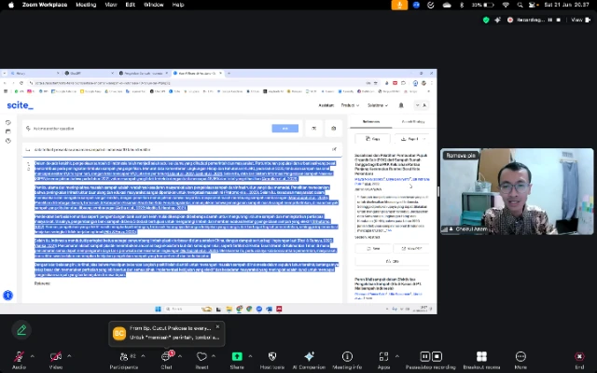This screenshot has width=597, height=373.
Task: Click the Wi-Fi status icon
Action: point(506,5)
